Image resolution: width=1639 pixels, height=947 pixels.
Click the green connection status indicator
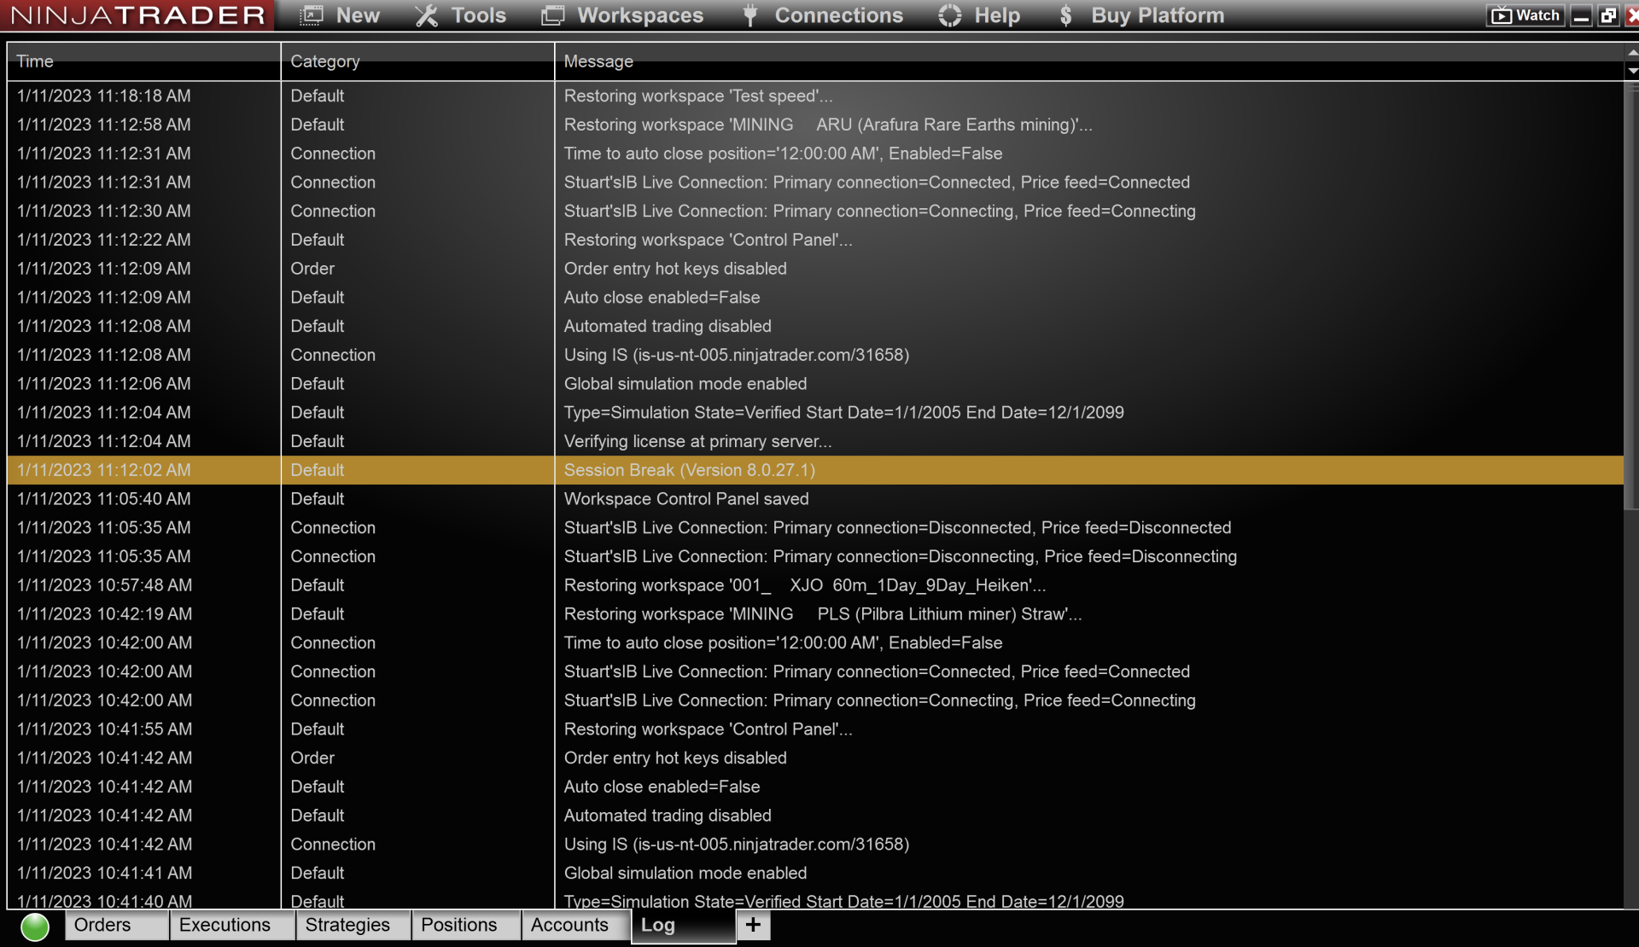pyautogui.click(x=34, y=925)
